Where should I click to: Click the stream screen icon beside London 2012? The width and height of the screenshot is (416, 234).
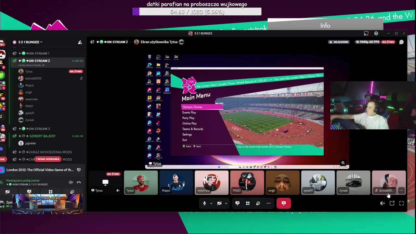(x=79, y=170)
